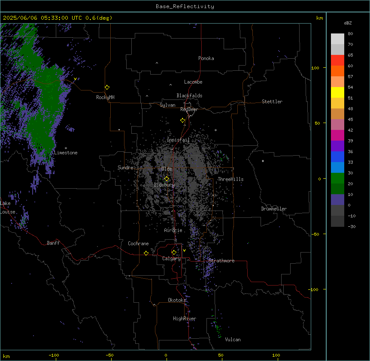Click the yellow station marker south of RedDeer
This screenshot has width=370, height=361.
[182, 120]
